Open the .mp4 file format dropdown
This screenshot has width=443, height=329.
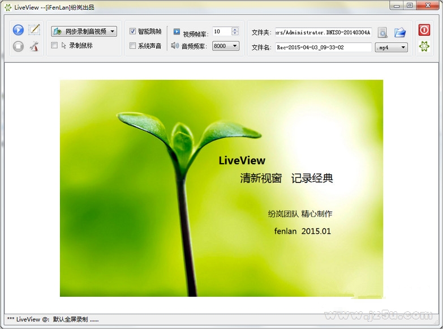[x=392, y=48]
